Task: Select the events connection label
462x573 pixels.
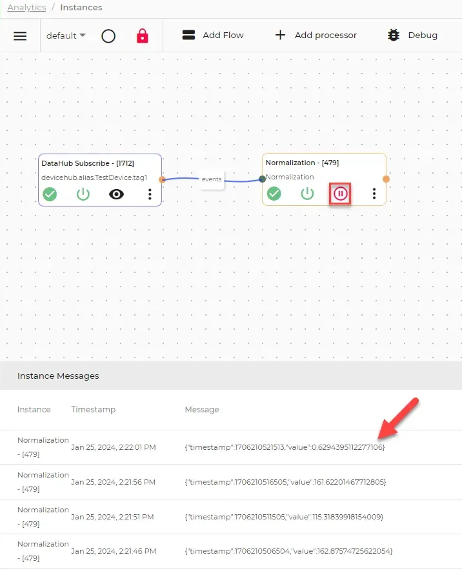Action: pos(212,179)
